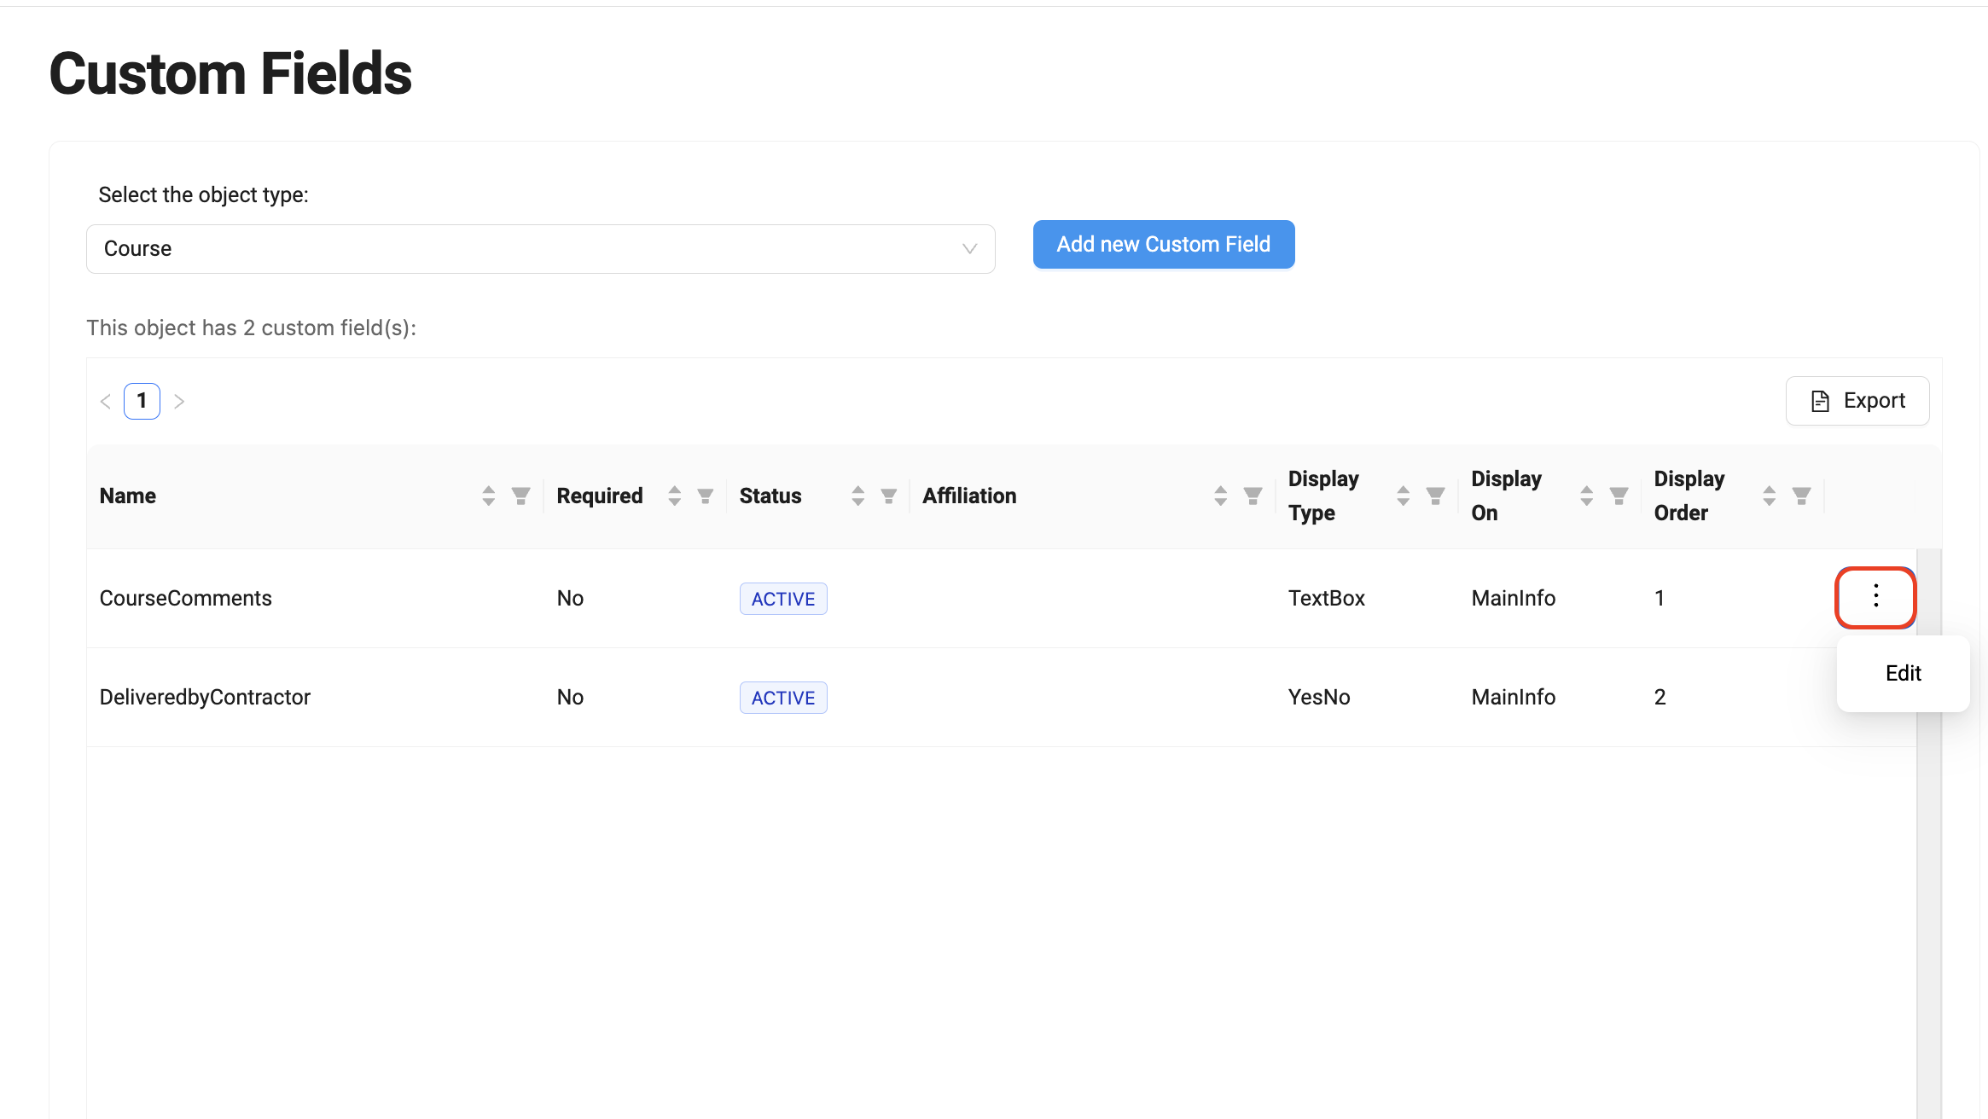Click the Required column filter icon
1988x1119 pixels.
point(705,496)
